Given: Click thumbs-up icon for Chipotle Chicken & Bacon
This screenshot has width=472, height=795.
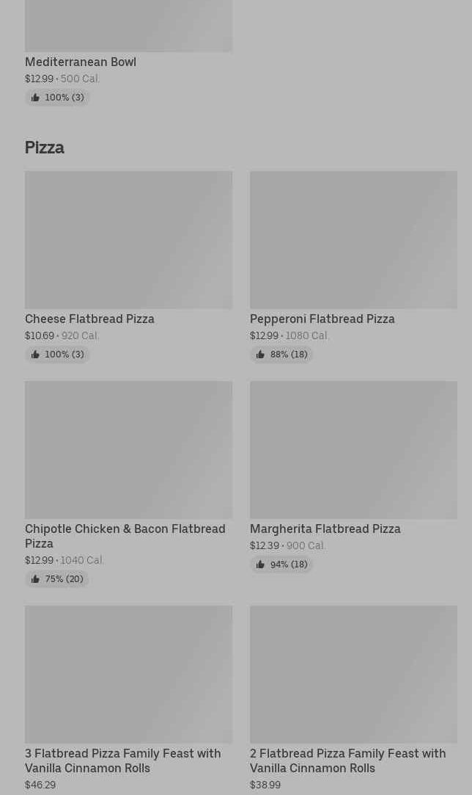Looking at the screenshot, I should click(35, 579).
